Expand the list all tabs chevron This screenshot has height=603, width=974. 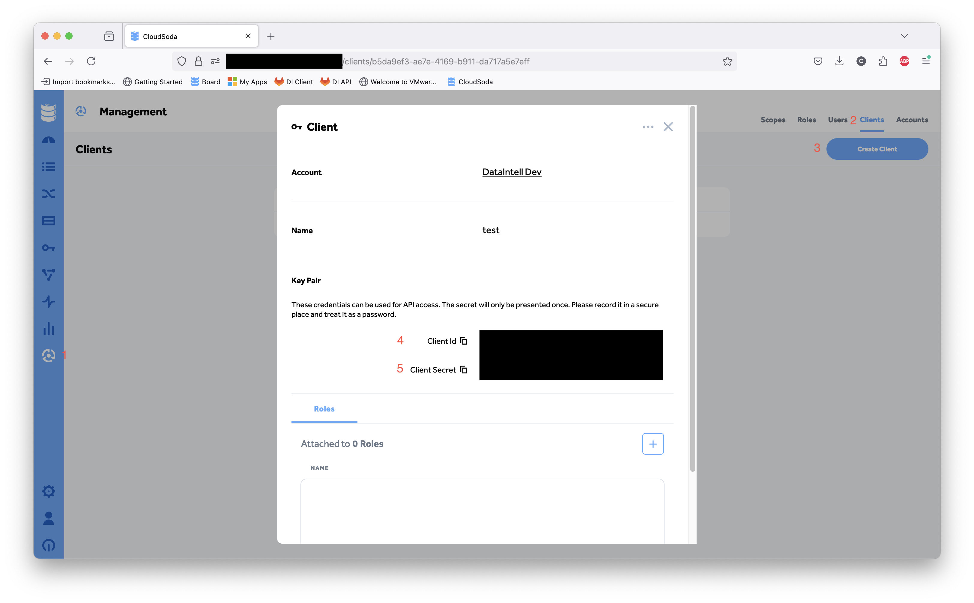pyautogui.click(x=904, y=36)
